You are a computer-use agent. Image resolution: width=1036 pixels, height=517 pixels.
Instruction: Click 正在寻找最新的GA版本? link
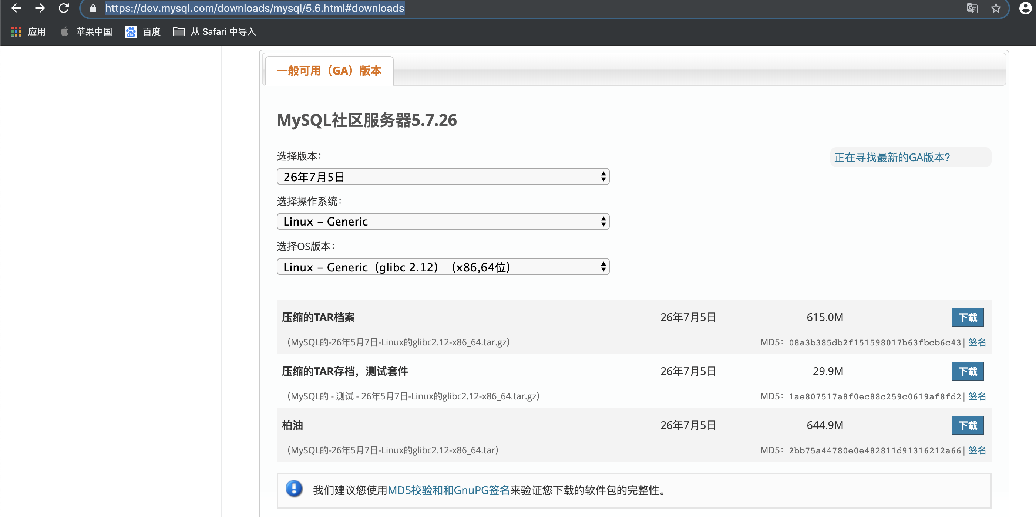click(x=892, y=158)
